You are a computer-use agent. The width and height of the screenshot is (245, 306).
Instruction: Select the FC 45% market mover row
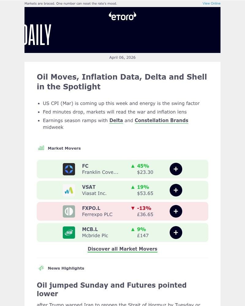[122, 169]
